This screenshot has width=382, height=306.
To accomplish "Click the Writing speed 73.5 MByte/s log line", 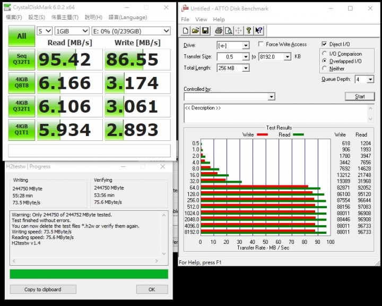I will (42, 232).
